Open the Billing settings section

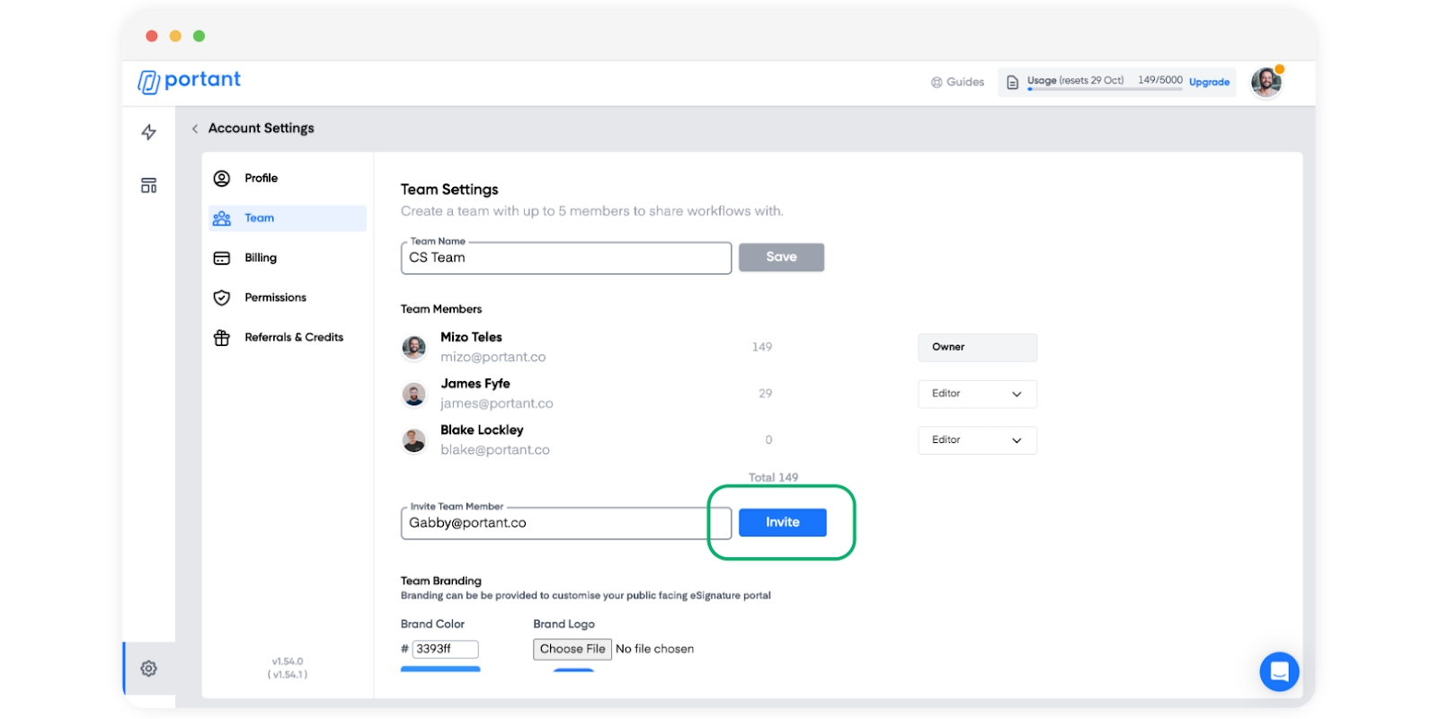click(x=261, y=258)
